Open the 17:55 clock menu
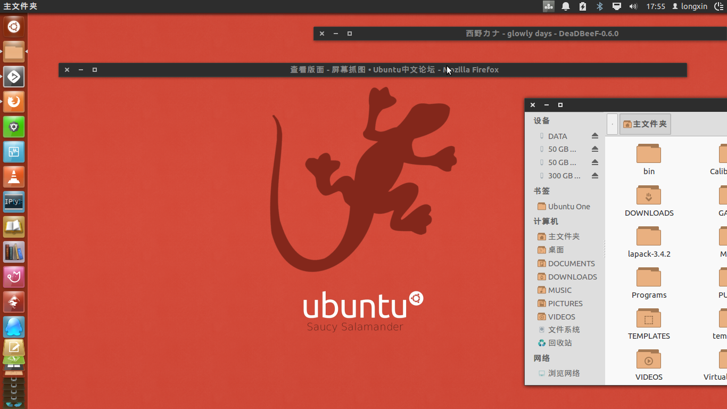The height and width of the screenshot is (409, 727). (x=656, y=6)
